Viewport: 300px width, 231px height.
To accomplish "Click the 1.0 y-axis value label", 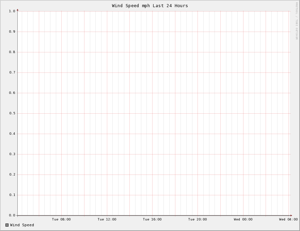I will click(12, 11).
